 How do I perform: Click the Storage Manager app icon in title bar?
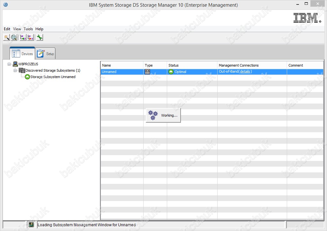pyautogui.click(x=6, y=4)
